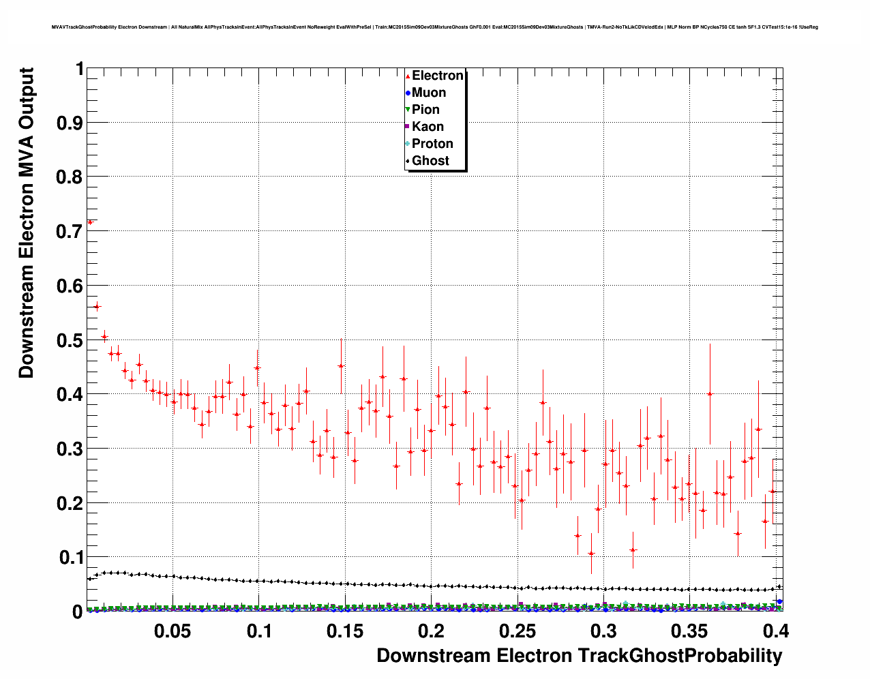This screenshot has width=870, height=679.
Task: Click the Ghost legend label
Action: [x=430, y=161]
